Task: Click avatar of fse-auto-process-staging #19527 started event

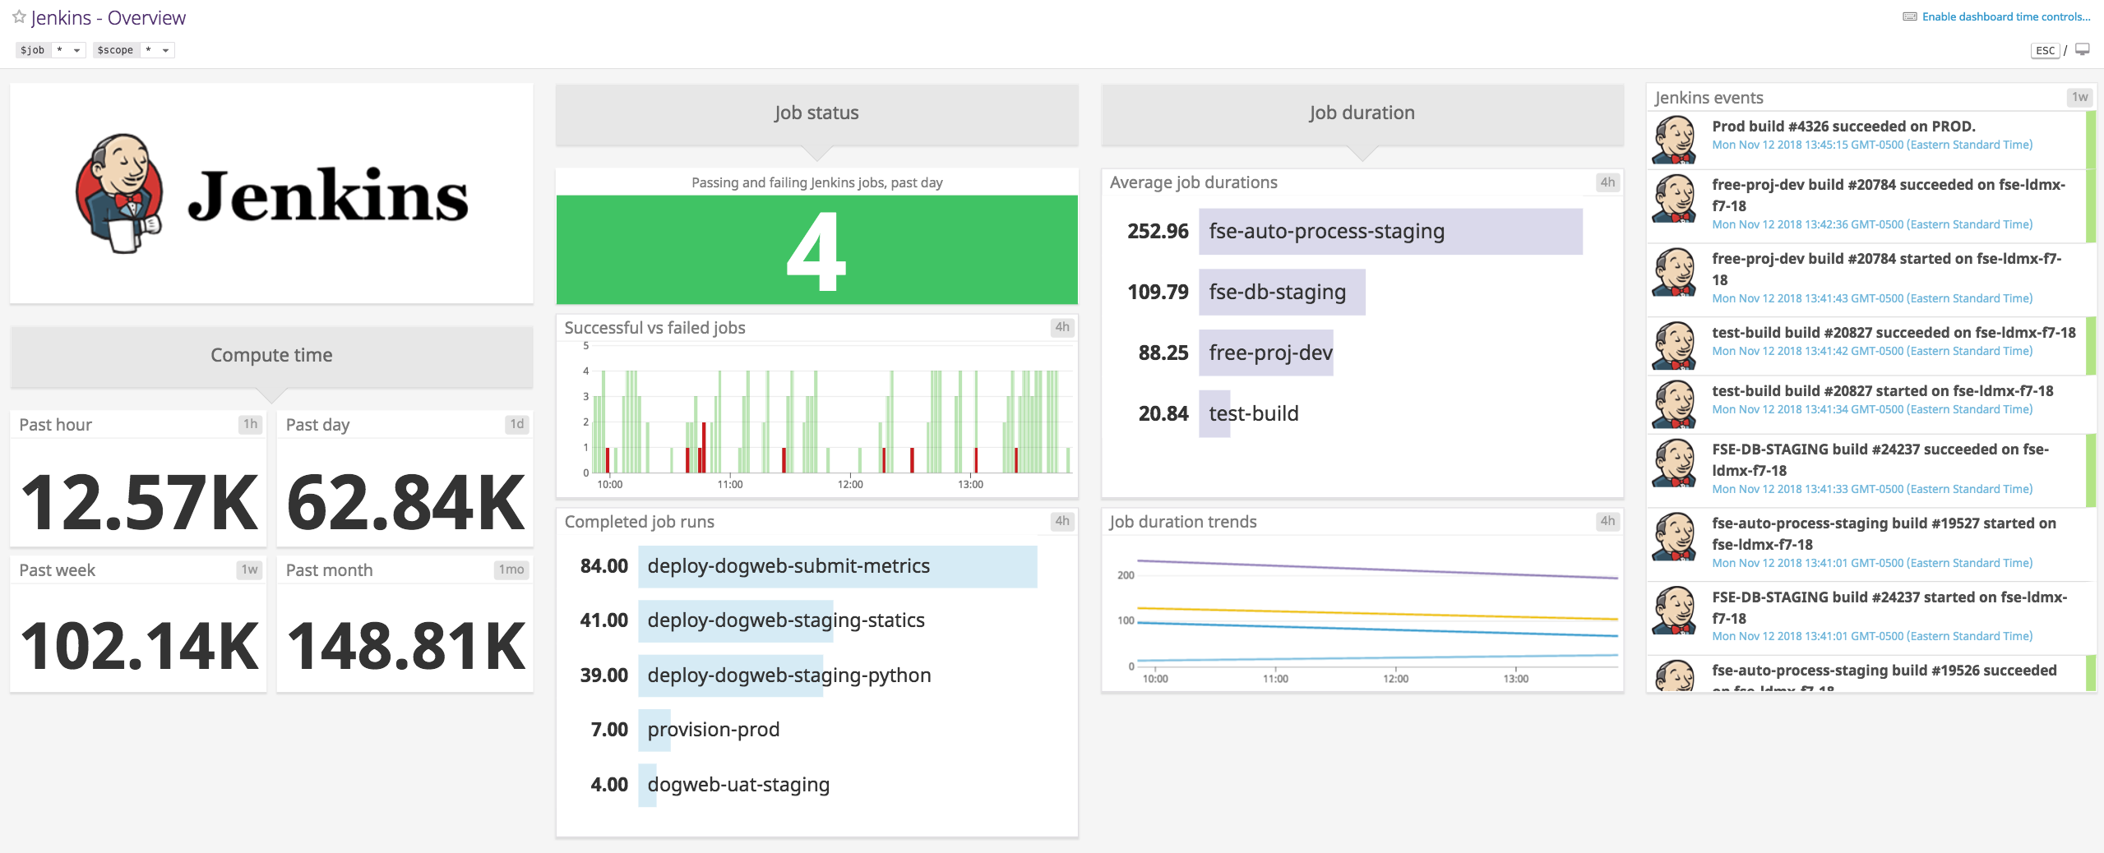Action: [x=1674, y=537]
